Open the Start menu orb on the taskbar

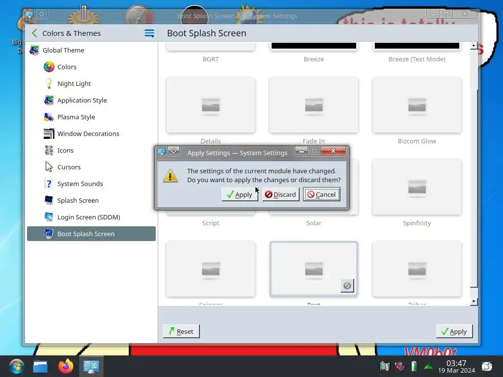[16, 366]
